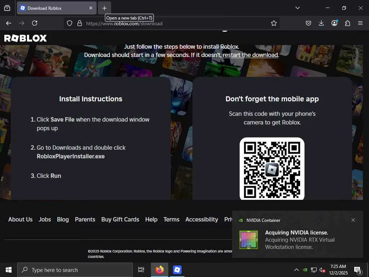Open Jobs footer link

point(45,220)
